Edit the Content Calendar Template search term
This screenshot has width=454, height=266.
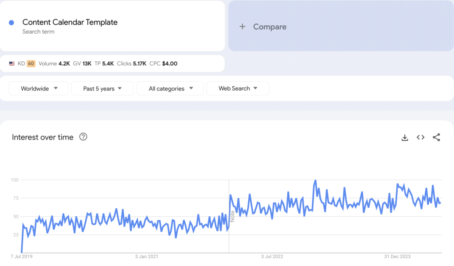pos(70,22)
